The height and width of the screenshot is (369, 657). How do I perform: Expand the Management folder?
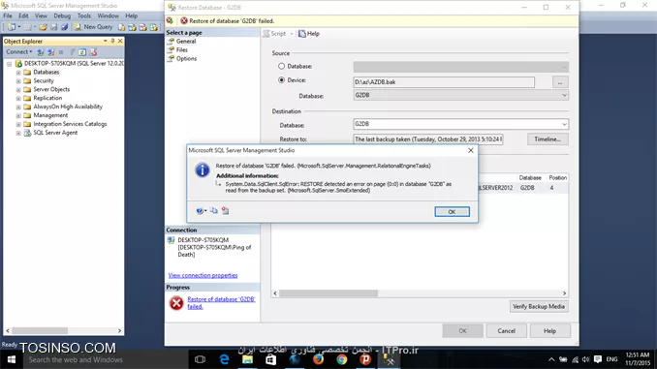[x=18, y=115]
